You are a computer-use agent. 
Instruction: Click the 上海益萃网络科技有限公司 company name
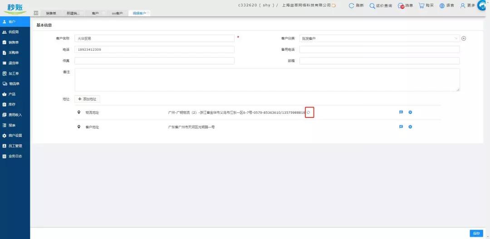pyautogui.click(x=306, y=5)
